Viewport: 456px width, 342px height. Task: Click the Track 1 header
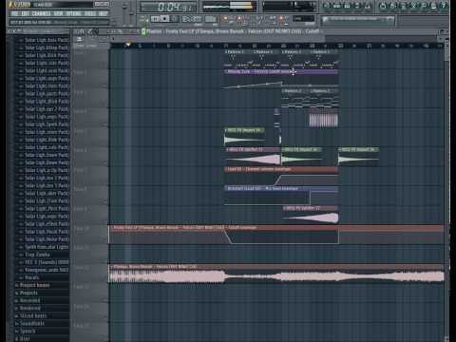89,59
